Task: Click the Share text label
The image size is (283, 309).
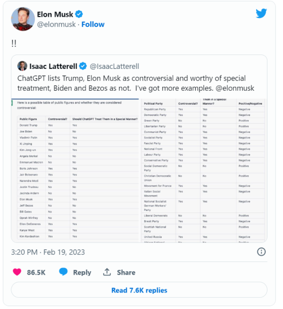Action: pyautogui.click(x=126, y=272)
